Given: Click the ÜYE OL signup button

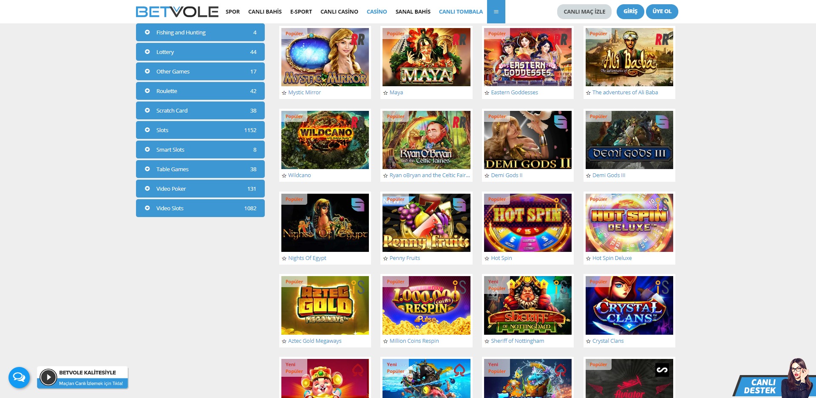Looking at the screenshot, I should 662,11.
